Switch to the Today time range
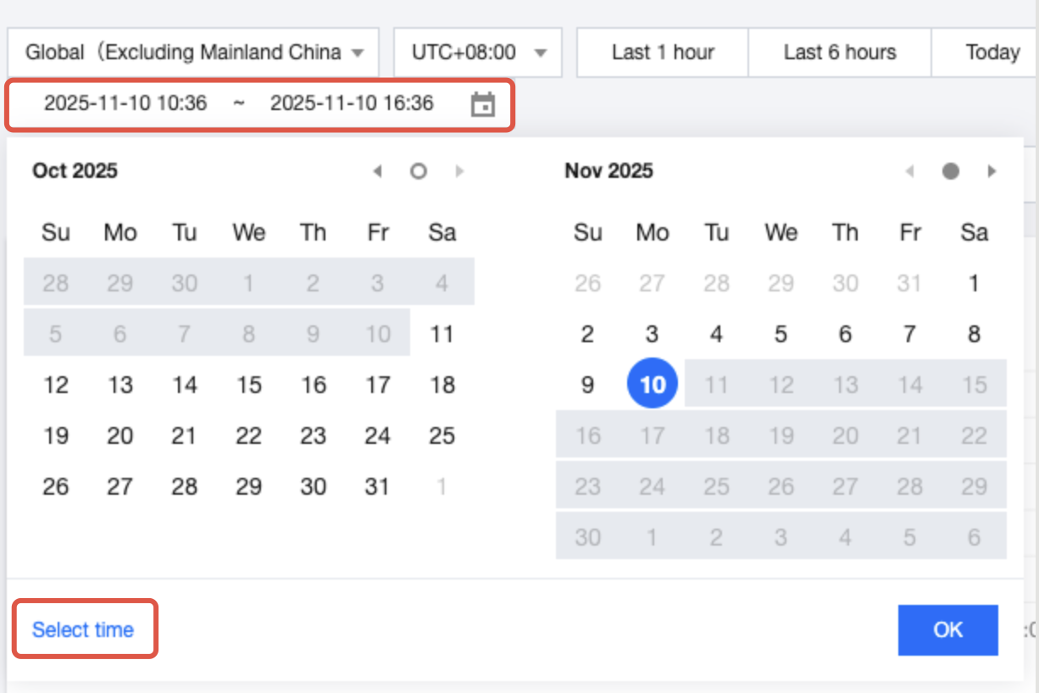The image size is (1039, 693). tap(992, 53)
